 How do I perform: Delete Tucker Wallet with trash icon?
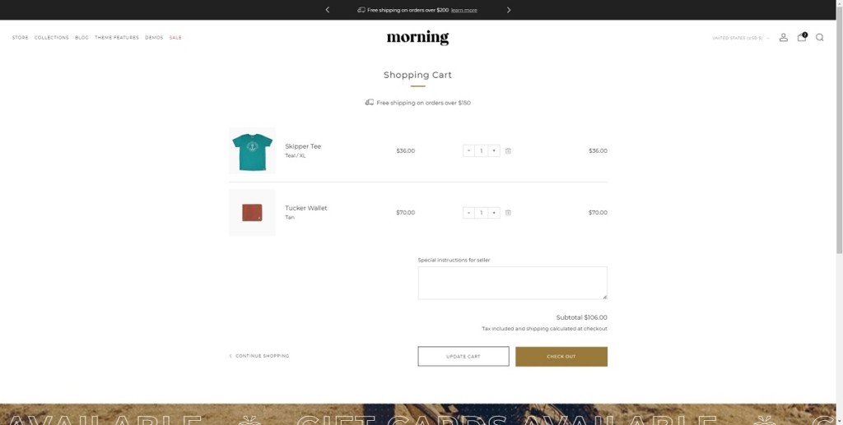coord(508,213)
